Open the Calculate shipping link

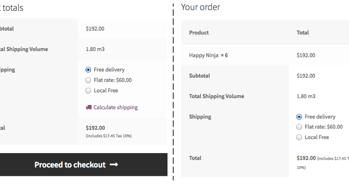click(115, 108)
